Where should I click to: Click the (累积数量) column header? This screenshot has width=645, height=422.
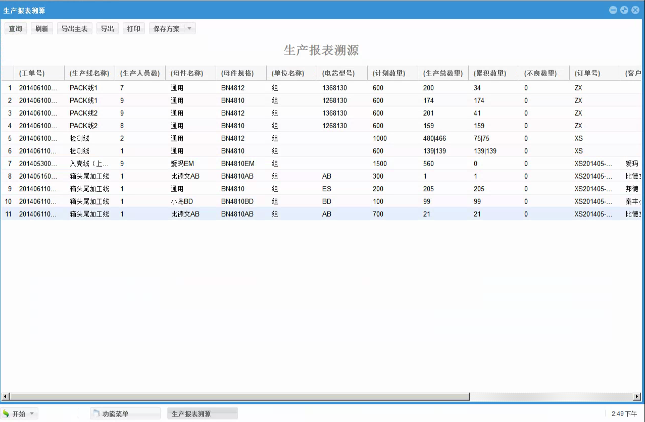494,73
